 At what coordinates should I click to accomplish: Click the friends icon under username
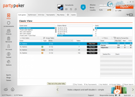76,9
